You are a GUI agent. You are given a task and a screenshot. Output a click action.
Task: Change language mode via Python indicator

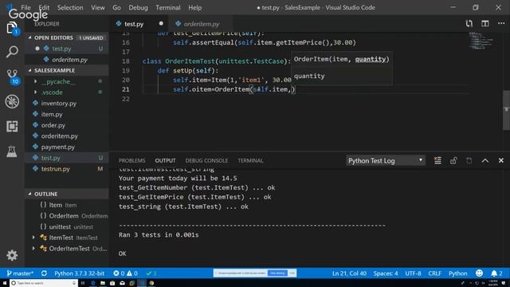[x=457, y=273]
